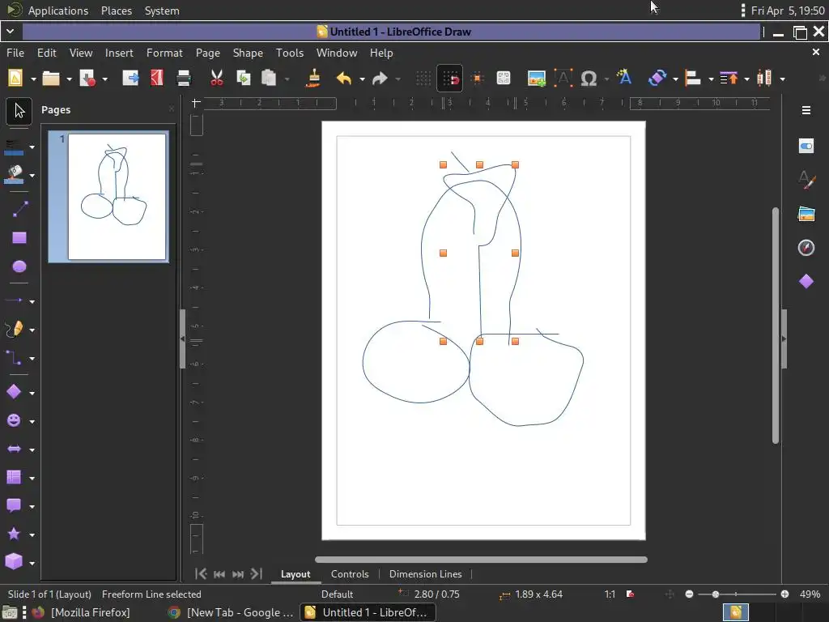Image resolution: width=829 pixels, height=622 pixels.
Task: Toggle the Display Grid button
Action: (423, 79)
